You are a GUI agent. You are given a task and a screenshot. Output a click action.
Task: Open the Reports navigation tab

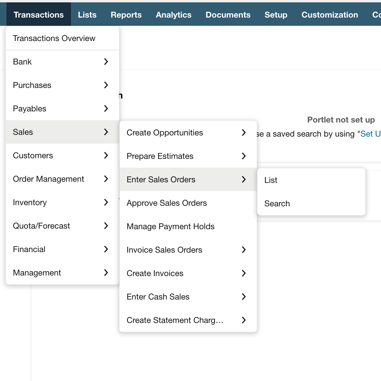(126, 15)
